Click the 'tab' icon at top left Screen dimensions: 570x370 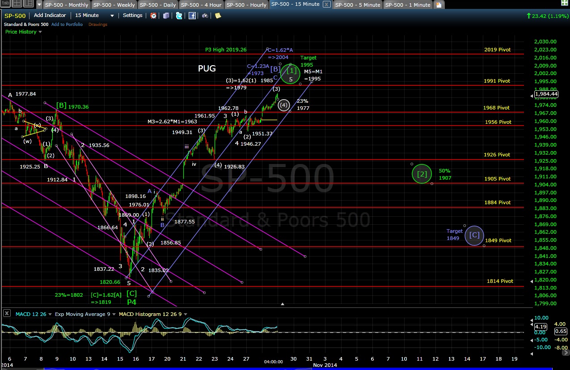5,4
